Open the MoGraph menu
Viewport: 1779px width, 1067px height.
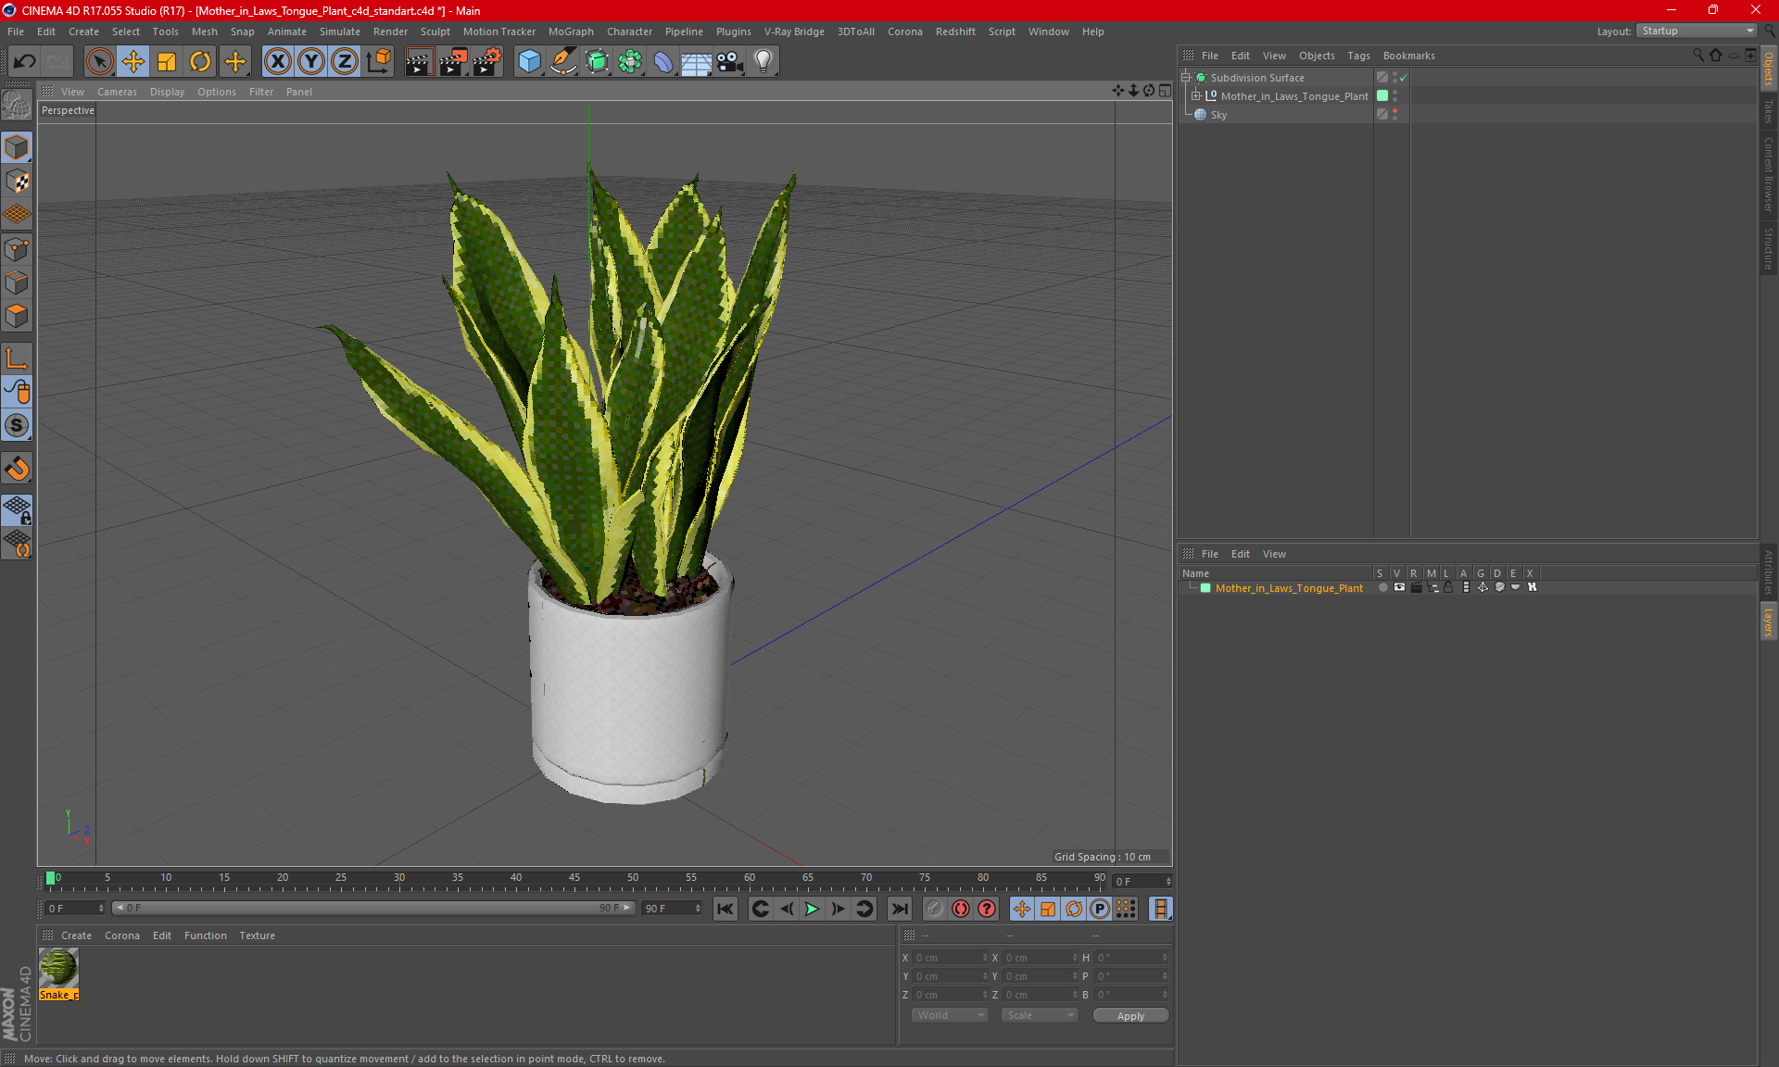[571, 31]
